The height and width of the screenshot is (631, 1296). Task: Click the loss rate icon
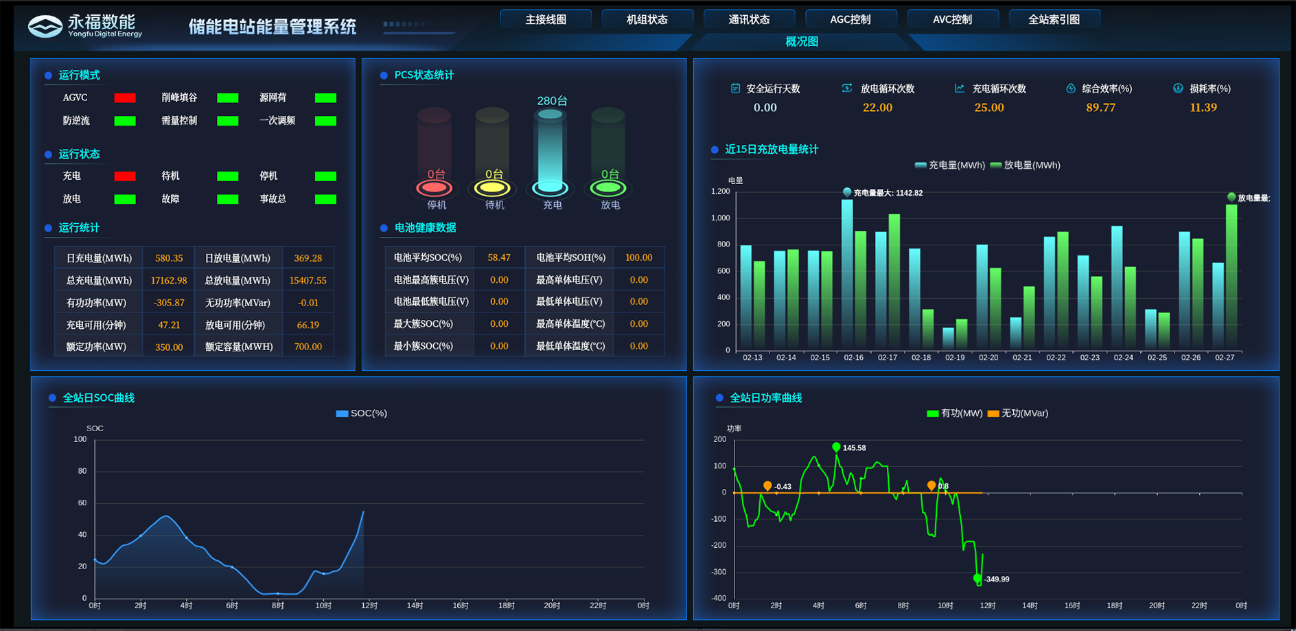coord(1178,89)
